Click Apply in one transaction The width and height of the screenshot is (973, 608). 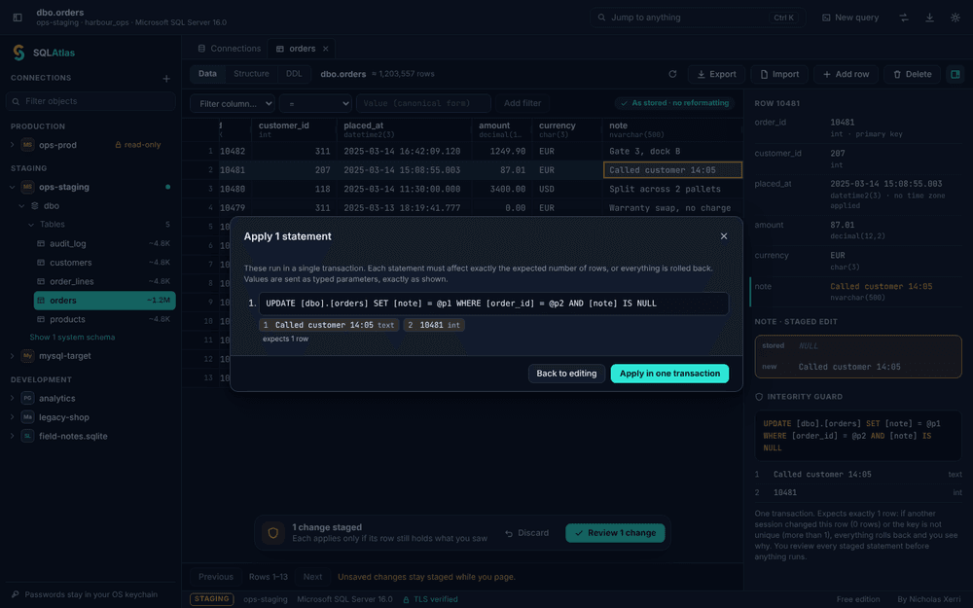[x=669, y=374]
